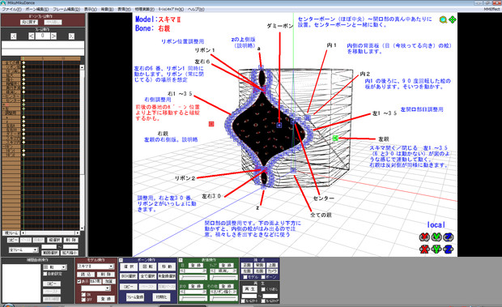The image size is (502, 307).
Task: Open the 回転 interpolation curve dropdown
Action: [x=55, y=267]
